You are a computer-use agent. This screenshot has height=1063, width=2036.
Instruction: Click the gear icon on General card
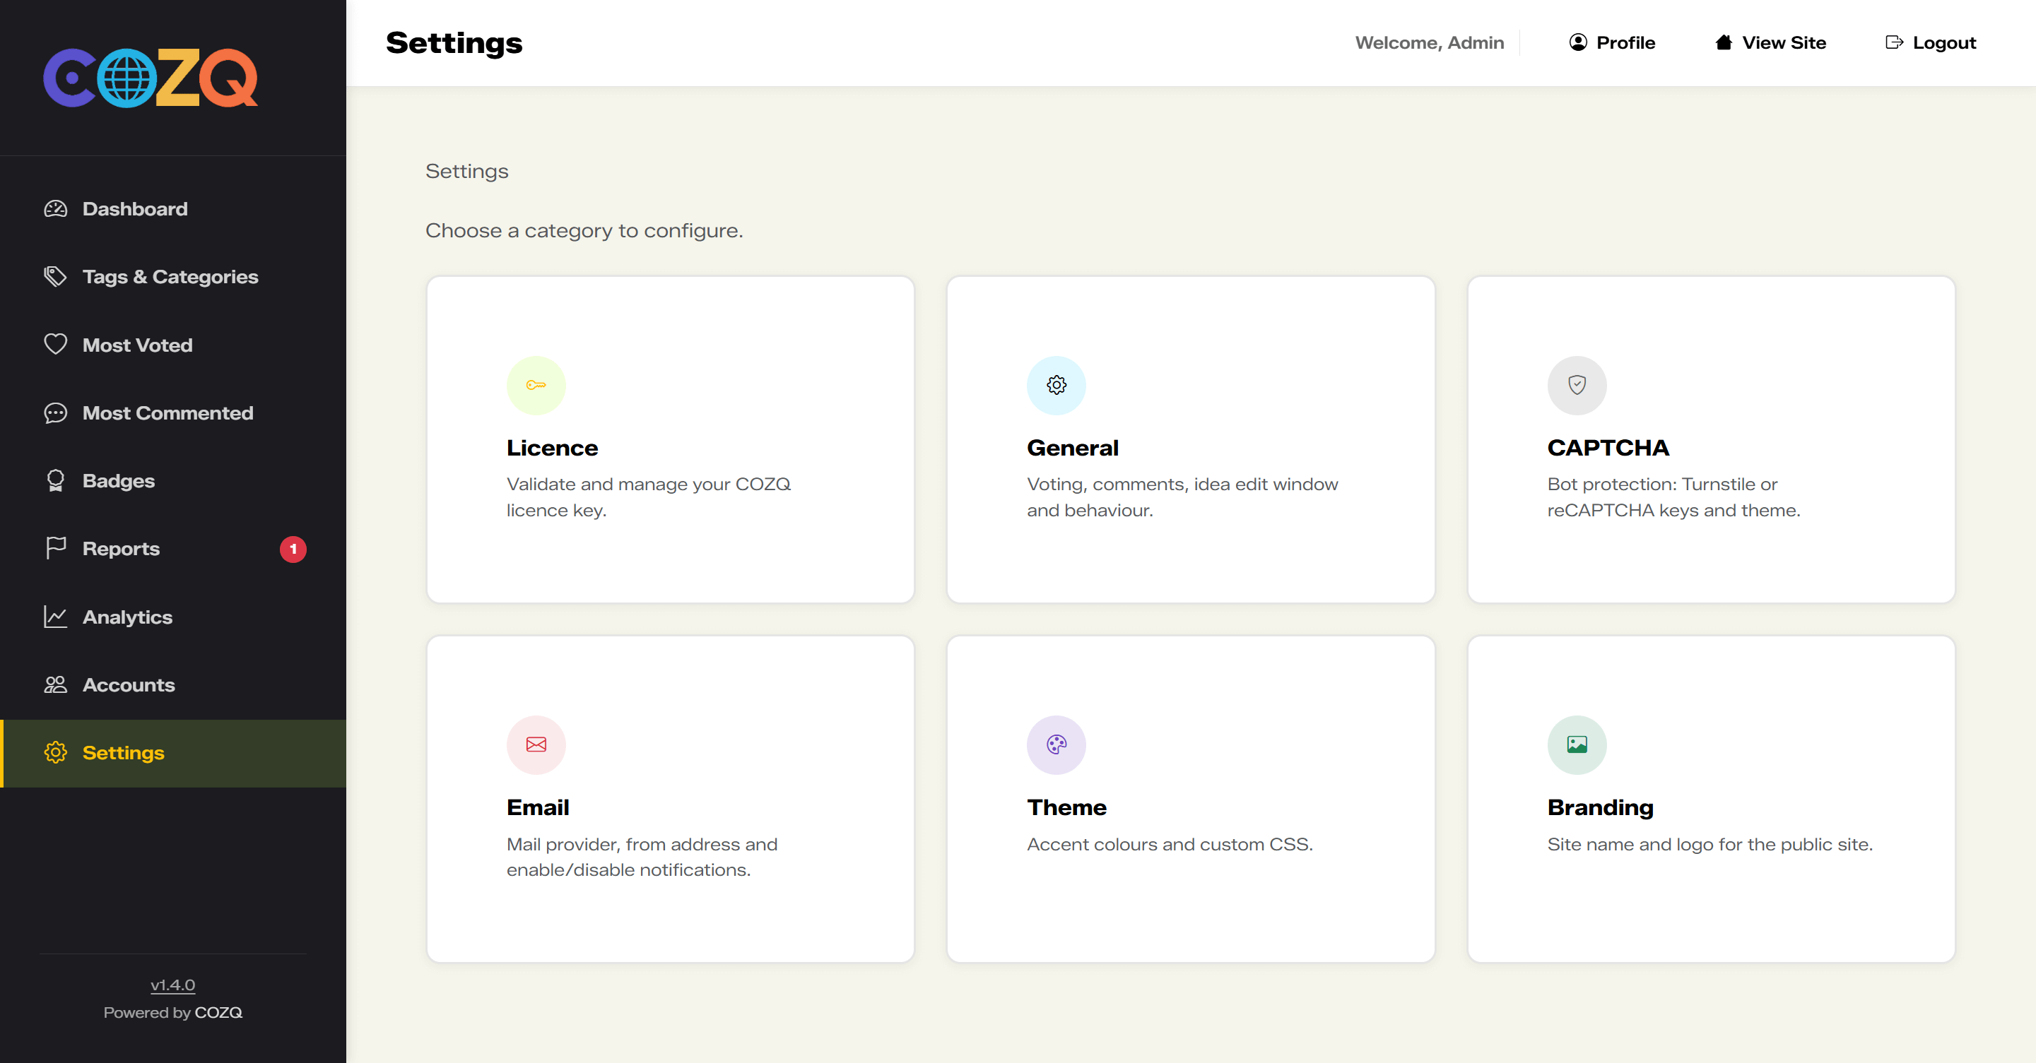click(x=1056, y=386)
